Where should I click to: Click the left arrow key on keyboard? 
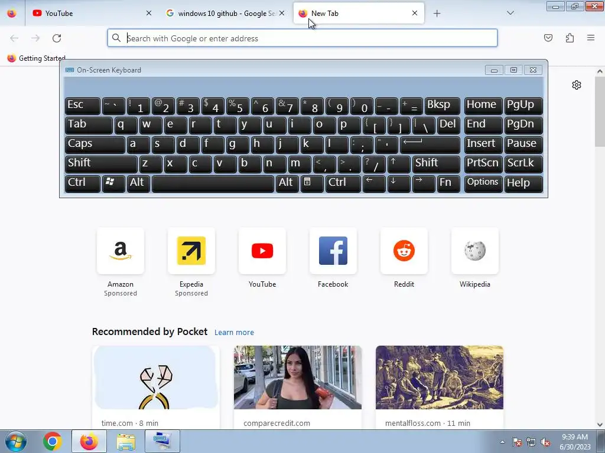374,183
